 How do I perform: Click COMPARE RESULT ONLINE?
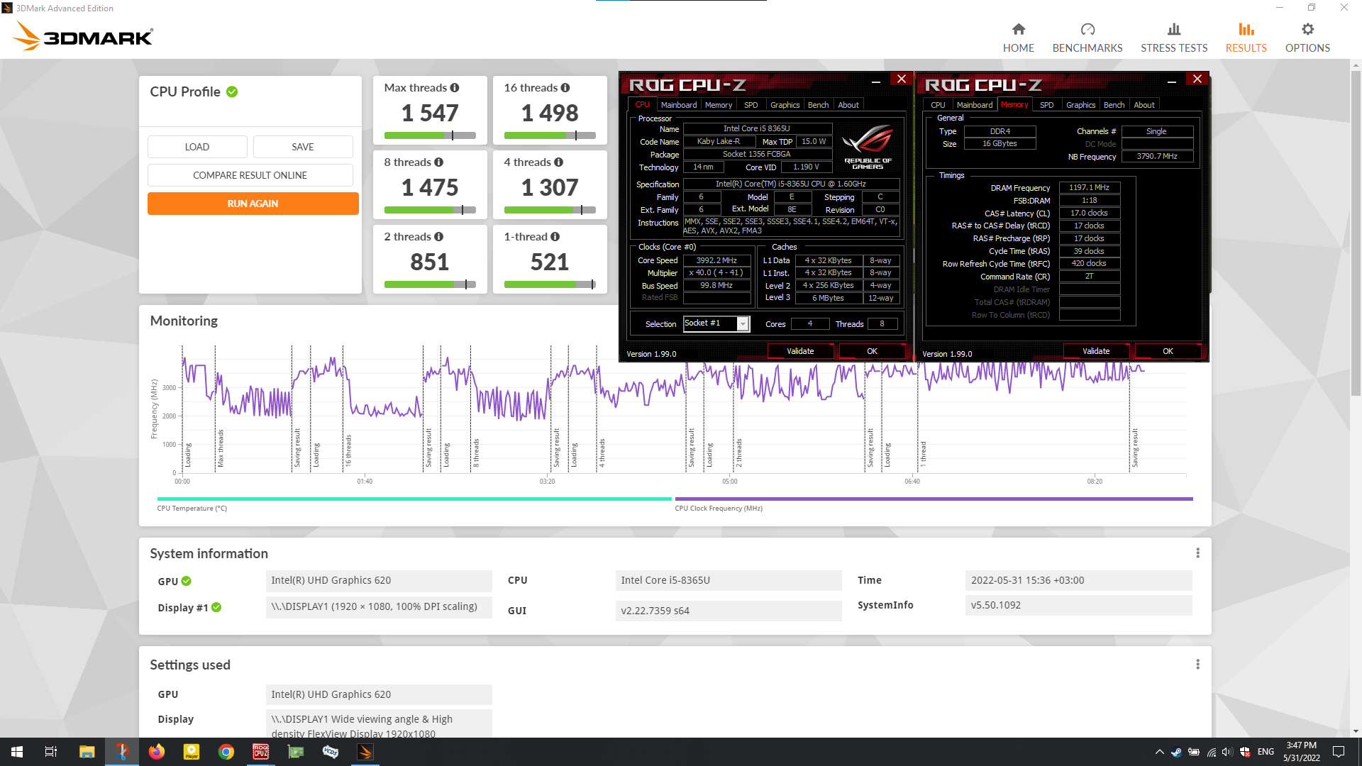click(250, 175)
